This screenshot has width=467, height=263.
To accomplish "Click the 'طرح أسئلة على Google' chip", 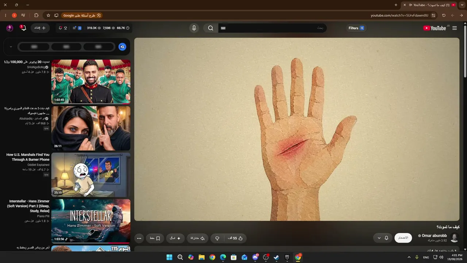I will tap(82, 15).
